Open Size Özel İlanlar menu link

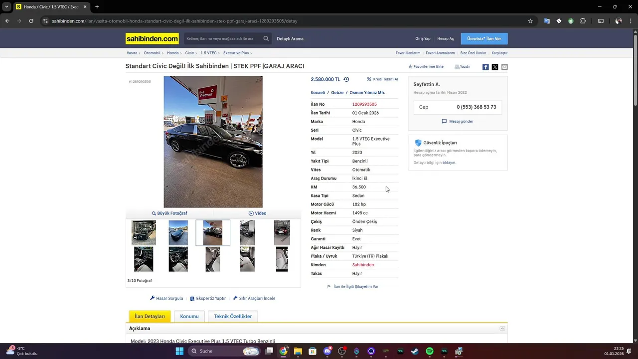pyautogui.click(x=473, y=53)
